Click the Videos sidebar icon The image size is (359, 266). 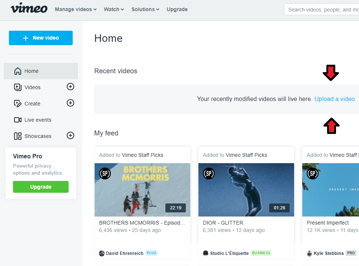pos(18,87)
